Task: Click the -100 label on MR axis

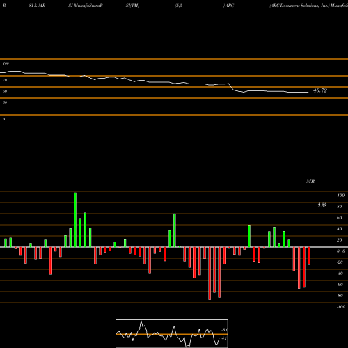Action: [x=341, y=307]
